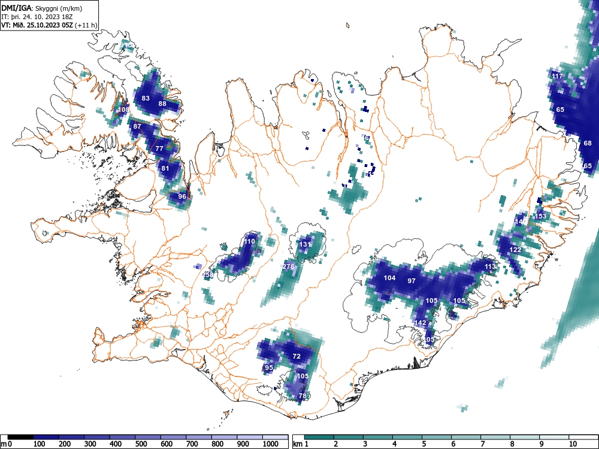This screenshot has width=599, height=449.
Task: Click the dark blue 100–200 m legend swatch
Action: pos(46,437)
